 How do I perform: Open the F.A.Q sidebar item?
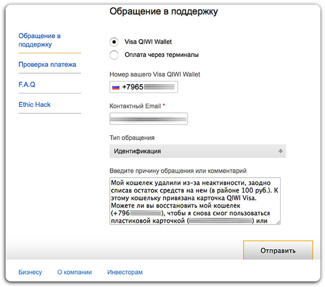[27, 85]
